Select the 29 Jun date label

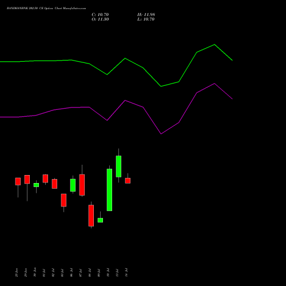26,272
